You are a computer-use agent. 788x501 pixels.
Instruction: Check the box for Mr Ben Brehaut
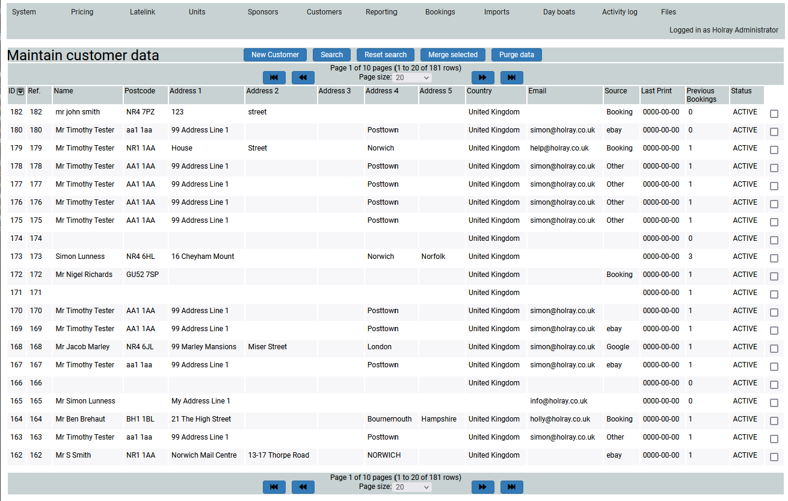click(774, 421)
